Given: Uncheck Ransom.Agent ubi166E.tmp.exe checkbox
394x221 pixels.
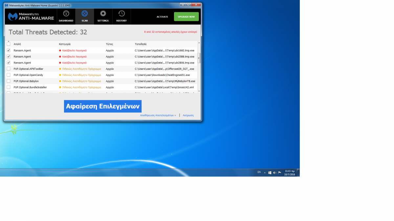Looking at the screenshot, I should [9, 50].
